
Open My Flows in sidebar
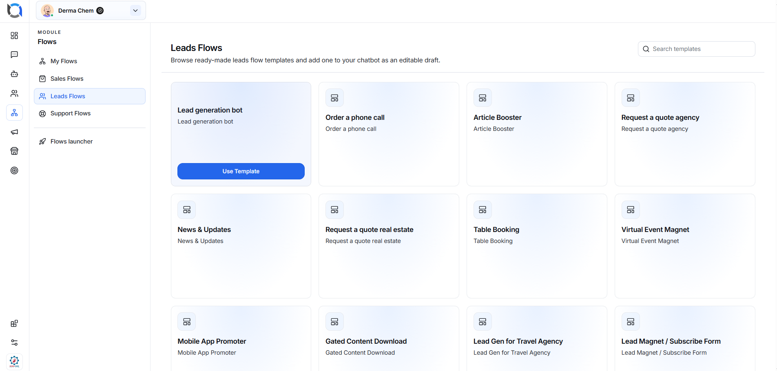(90, 61)
